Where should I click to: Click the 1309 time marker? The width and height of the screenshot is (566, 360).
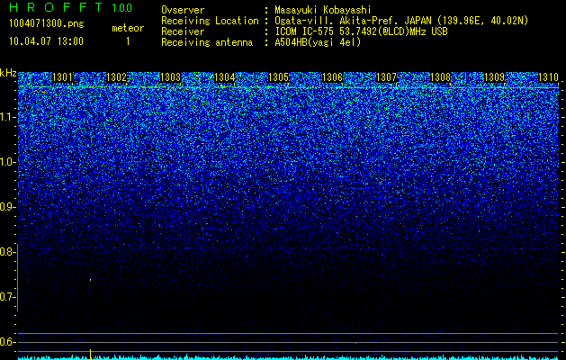[495, 77]
